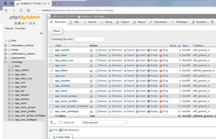Image resolution: width=216 pixels, height=139 pixels.
Task: Click Structure icon in app_cors row
Action: (x=110, y=66)
